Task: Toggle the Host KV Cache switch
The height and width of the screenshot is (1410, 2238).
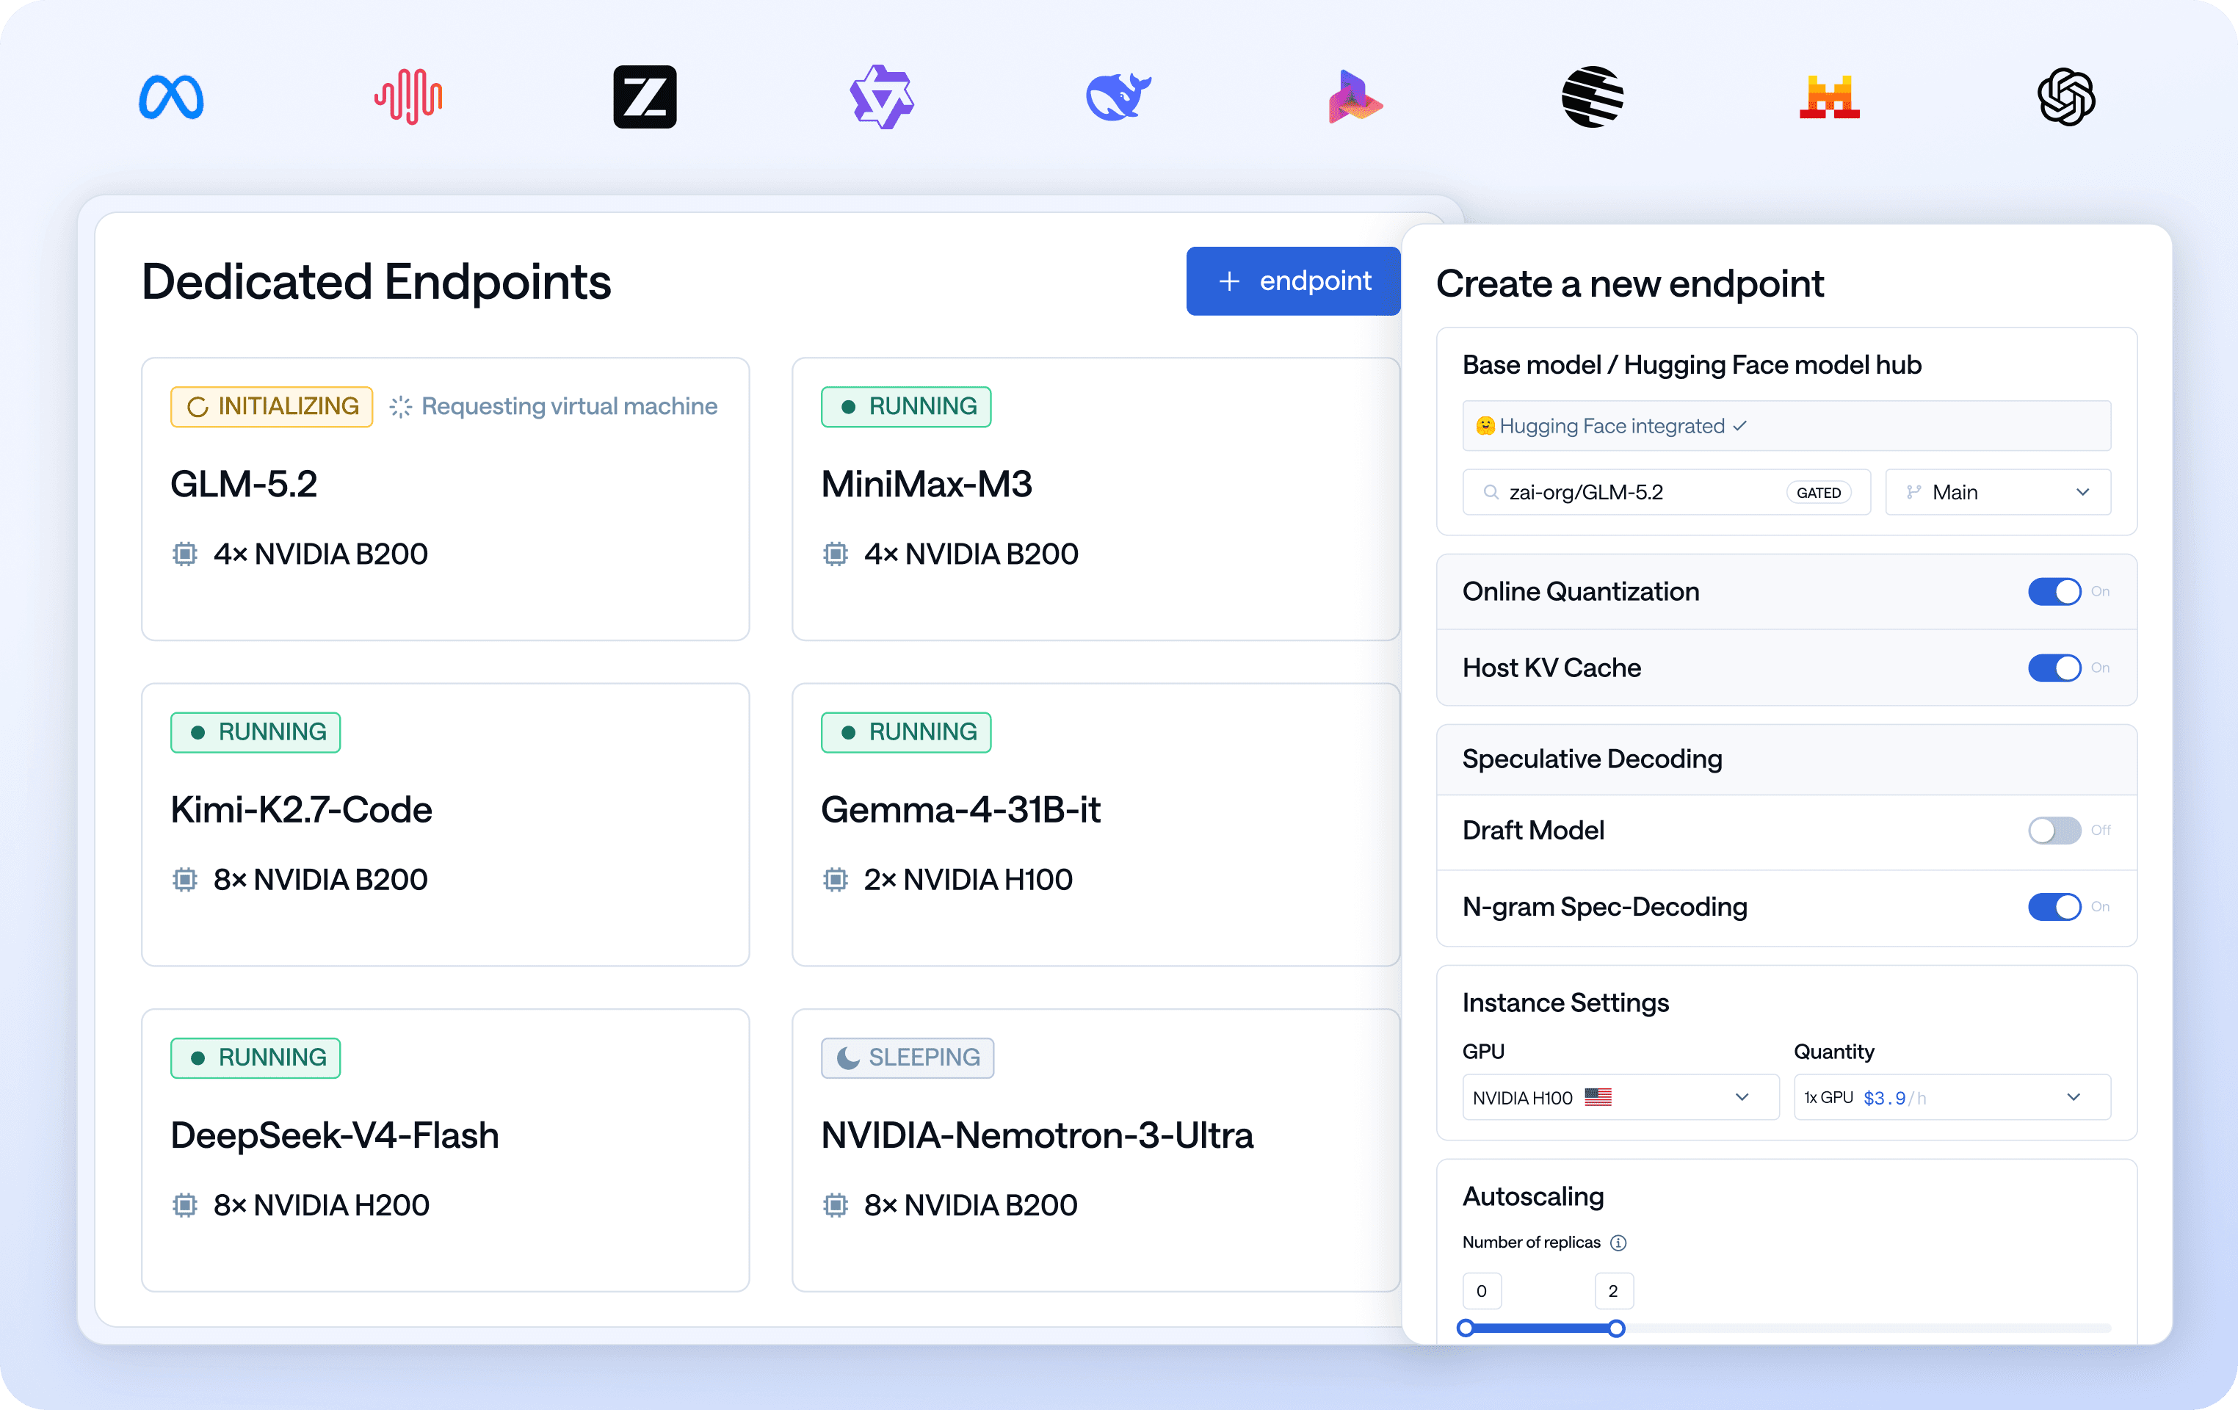Action: 2054,668
